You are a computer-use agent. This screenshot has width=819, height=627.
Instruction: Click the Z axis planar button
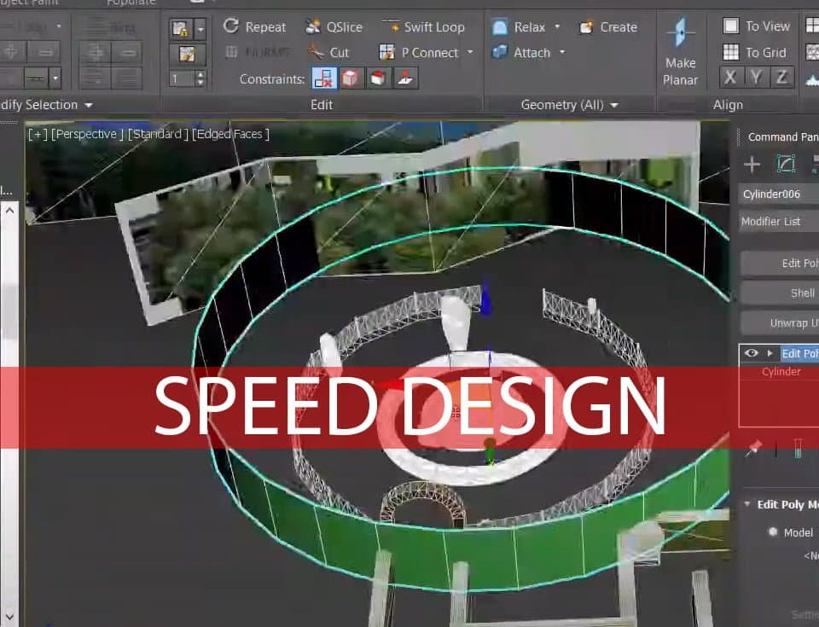point(782,78)
